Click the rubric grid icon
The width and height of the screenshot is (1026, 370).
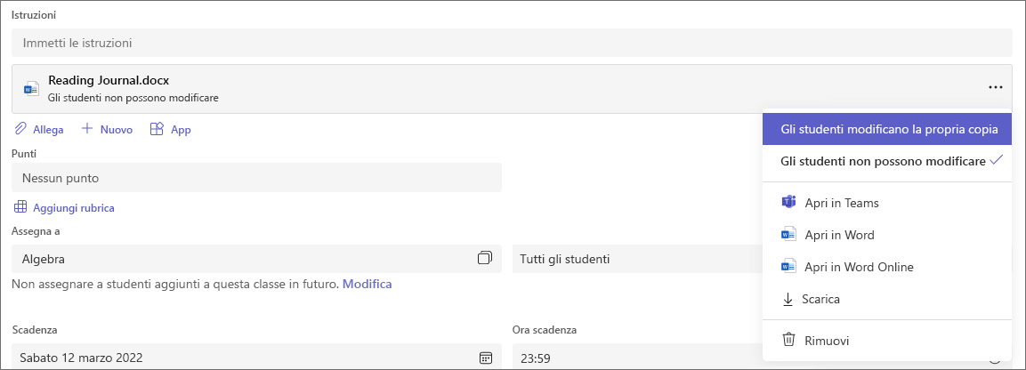pyautogui.click(x=21, y=207)
